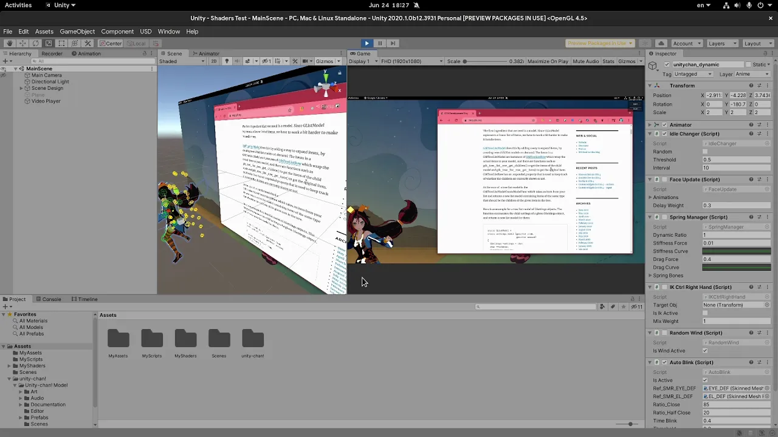
Task: Expand Scene Design in Hierarchy
Action: pyautogui.click(x=21, y=89)
